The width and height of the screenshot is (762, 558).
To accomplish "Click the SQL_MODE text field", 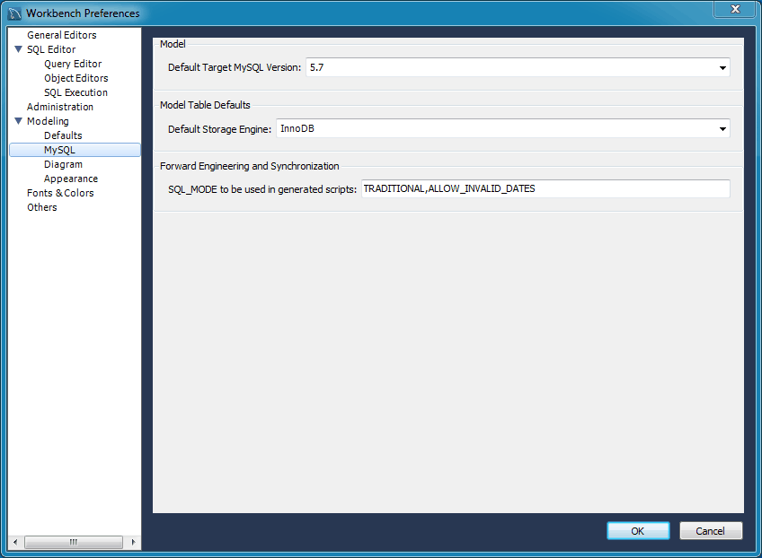I will [545, 188].
